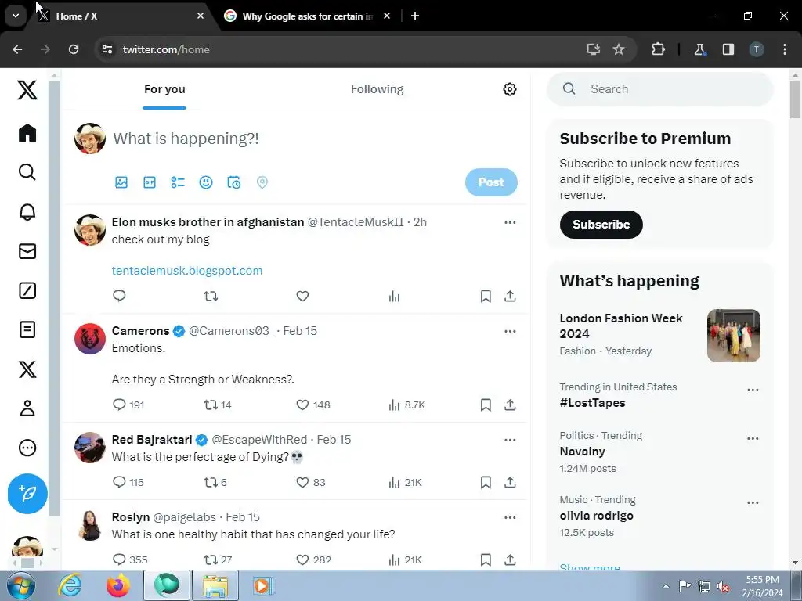Switch to 'Home / X' browser tab
This screenshot has width=802, height=601.
coord(123,16)
